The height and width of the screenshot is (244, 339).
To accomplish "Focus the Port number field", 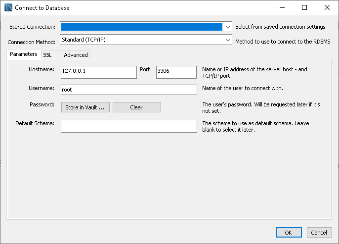I will pos(176,72).
